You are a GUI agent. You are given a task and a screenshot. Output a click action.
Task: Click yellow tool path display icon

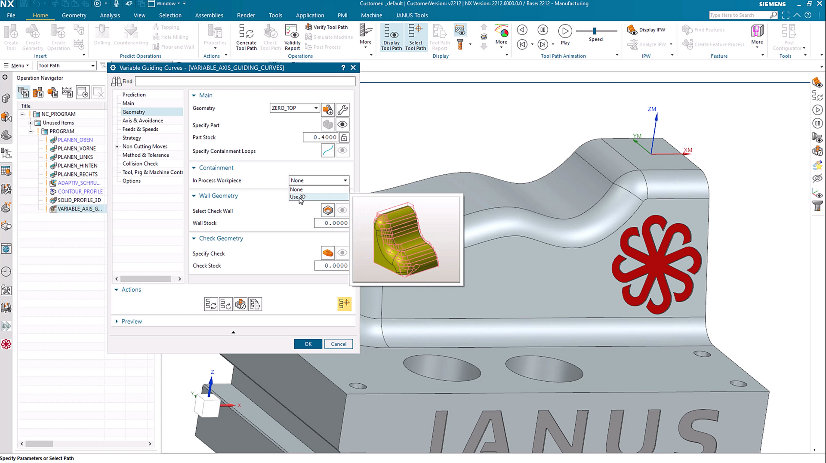pos(344,304)
